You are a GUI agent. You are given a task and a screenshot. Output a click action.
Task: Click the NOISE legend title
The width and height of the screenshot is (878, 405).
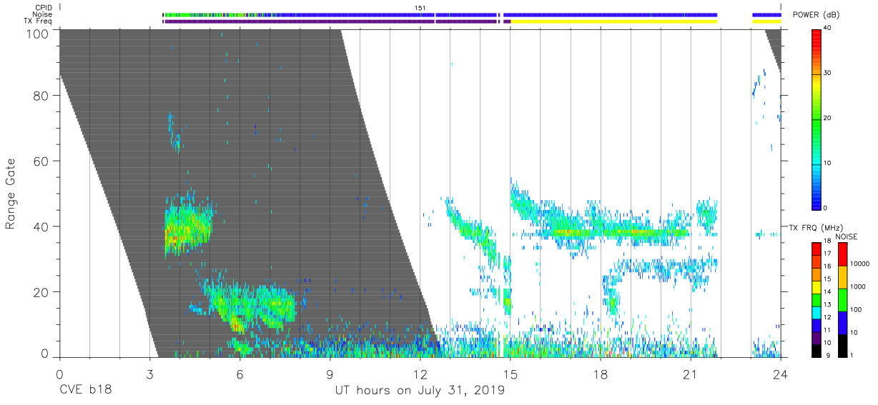pos(847,236)
